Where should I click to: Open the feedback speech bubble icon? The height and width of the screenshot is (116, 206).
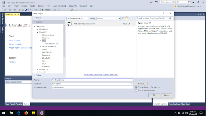(151, 2)
